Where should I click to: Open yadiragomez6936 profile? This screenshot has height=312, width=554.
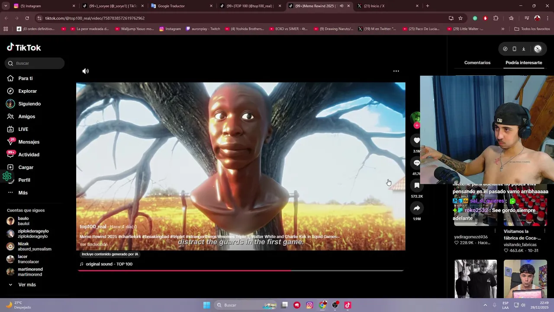pyautogui.click(x=471, y=237)
